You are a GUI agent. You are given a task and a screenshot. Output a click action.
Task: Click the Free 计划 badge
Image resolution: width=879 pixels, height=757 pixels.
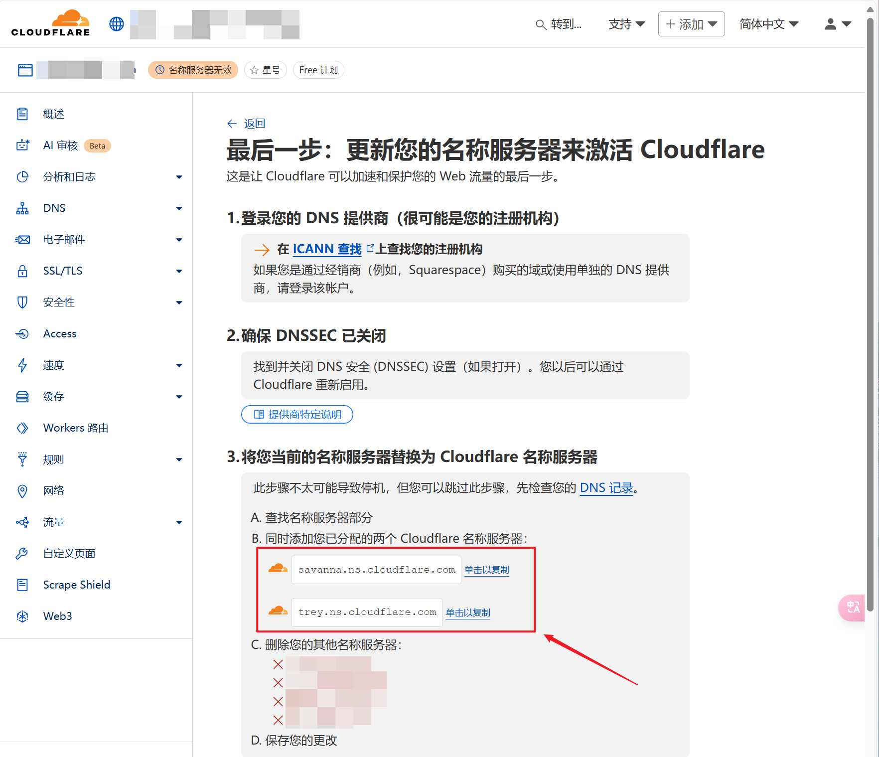(x=318, y=70)
